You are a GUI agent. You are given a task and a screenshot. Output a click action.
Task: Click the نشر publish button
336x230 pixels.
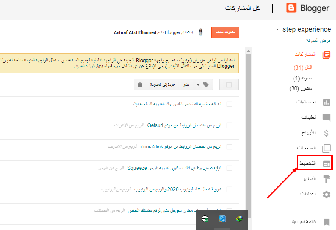click(186, 85)
